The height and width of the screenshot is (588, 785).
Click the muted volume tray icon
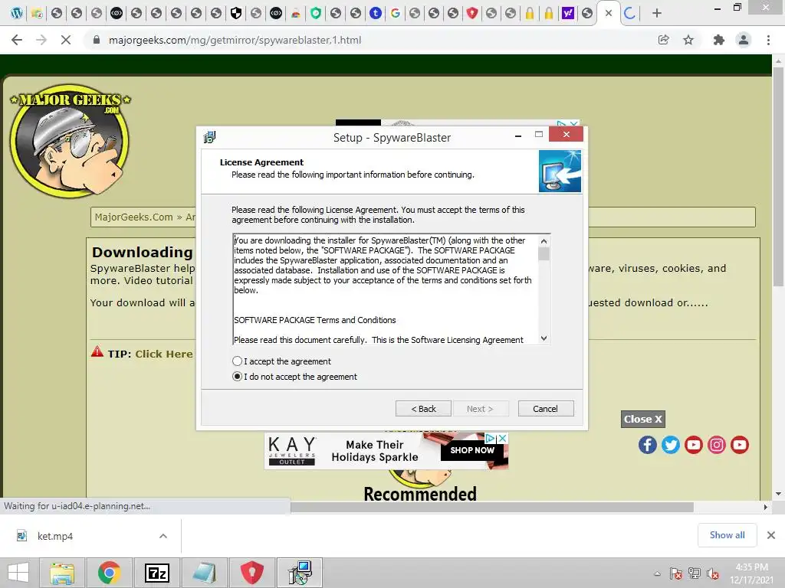713,573
